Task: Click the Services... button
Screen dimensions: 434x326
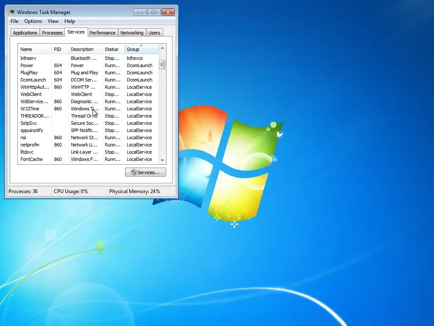Action: tap(146, 172)
